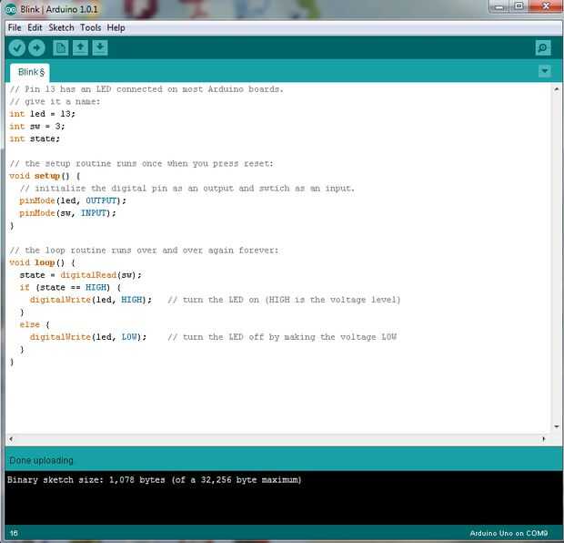Click 'void setup() {' line
This screenshot has height=543, width=564.
coord(45,176)
